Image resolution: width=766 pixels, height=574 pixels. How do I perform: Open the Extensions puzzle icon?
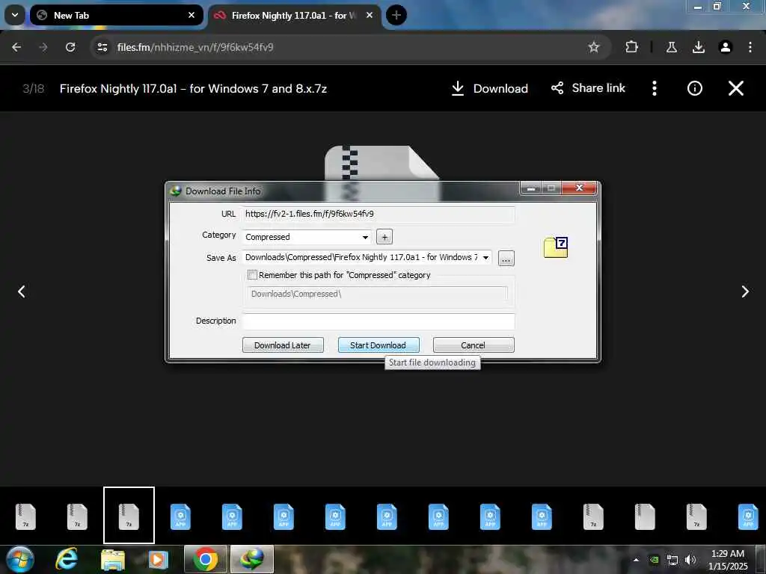coord(631,47)
